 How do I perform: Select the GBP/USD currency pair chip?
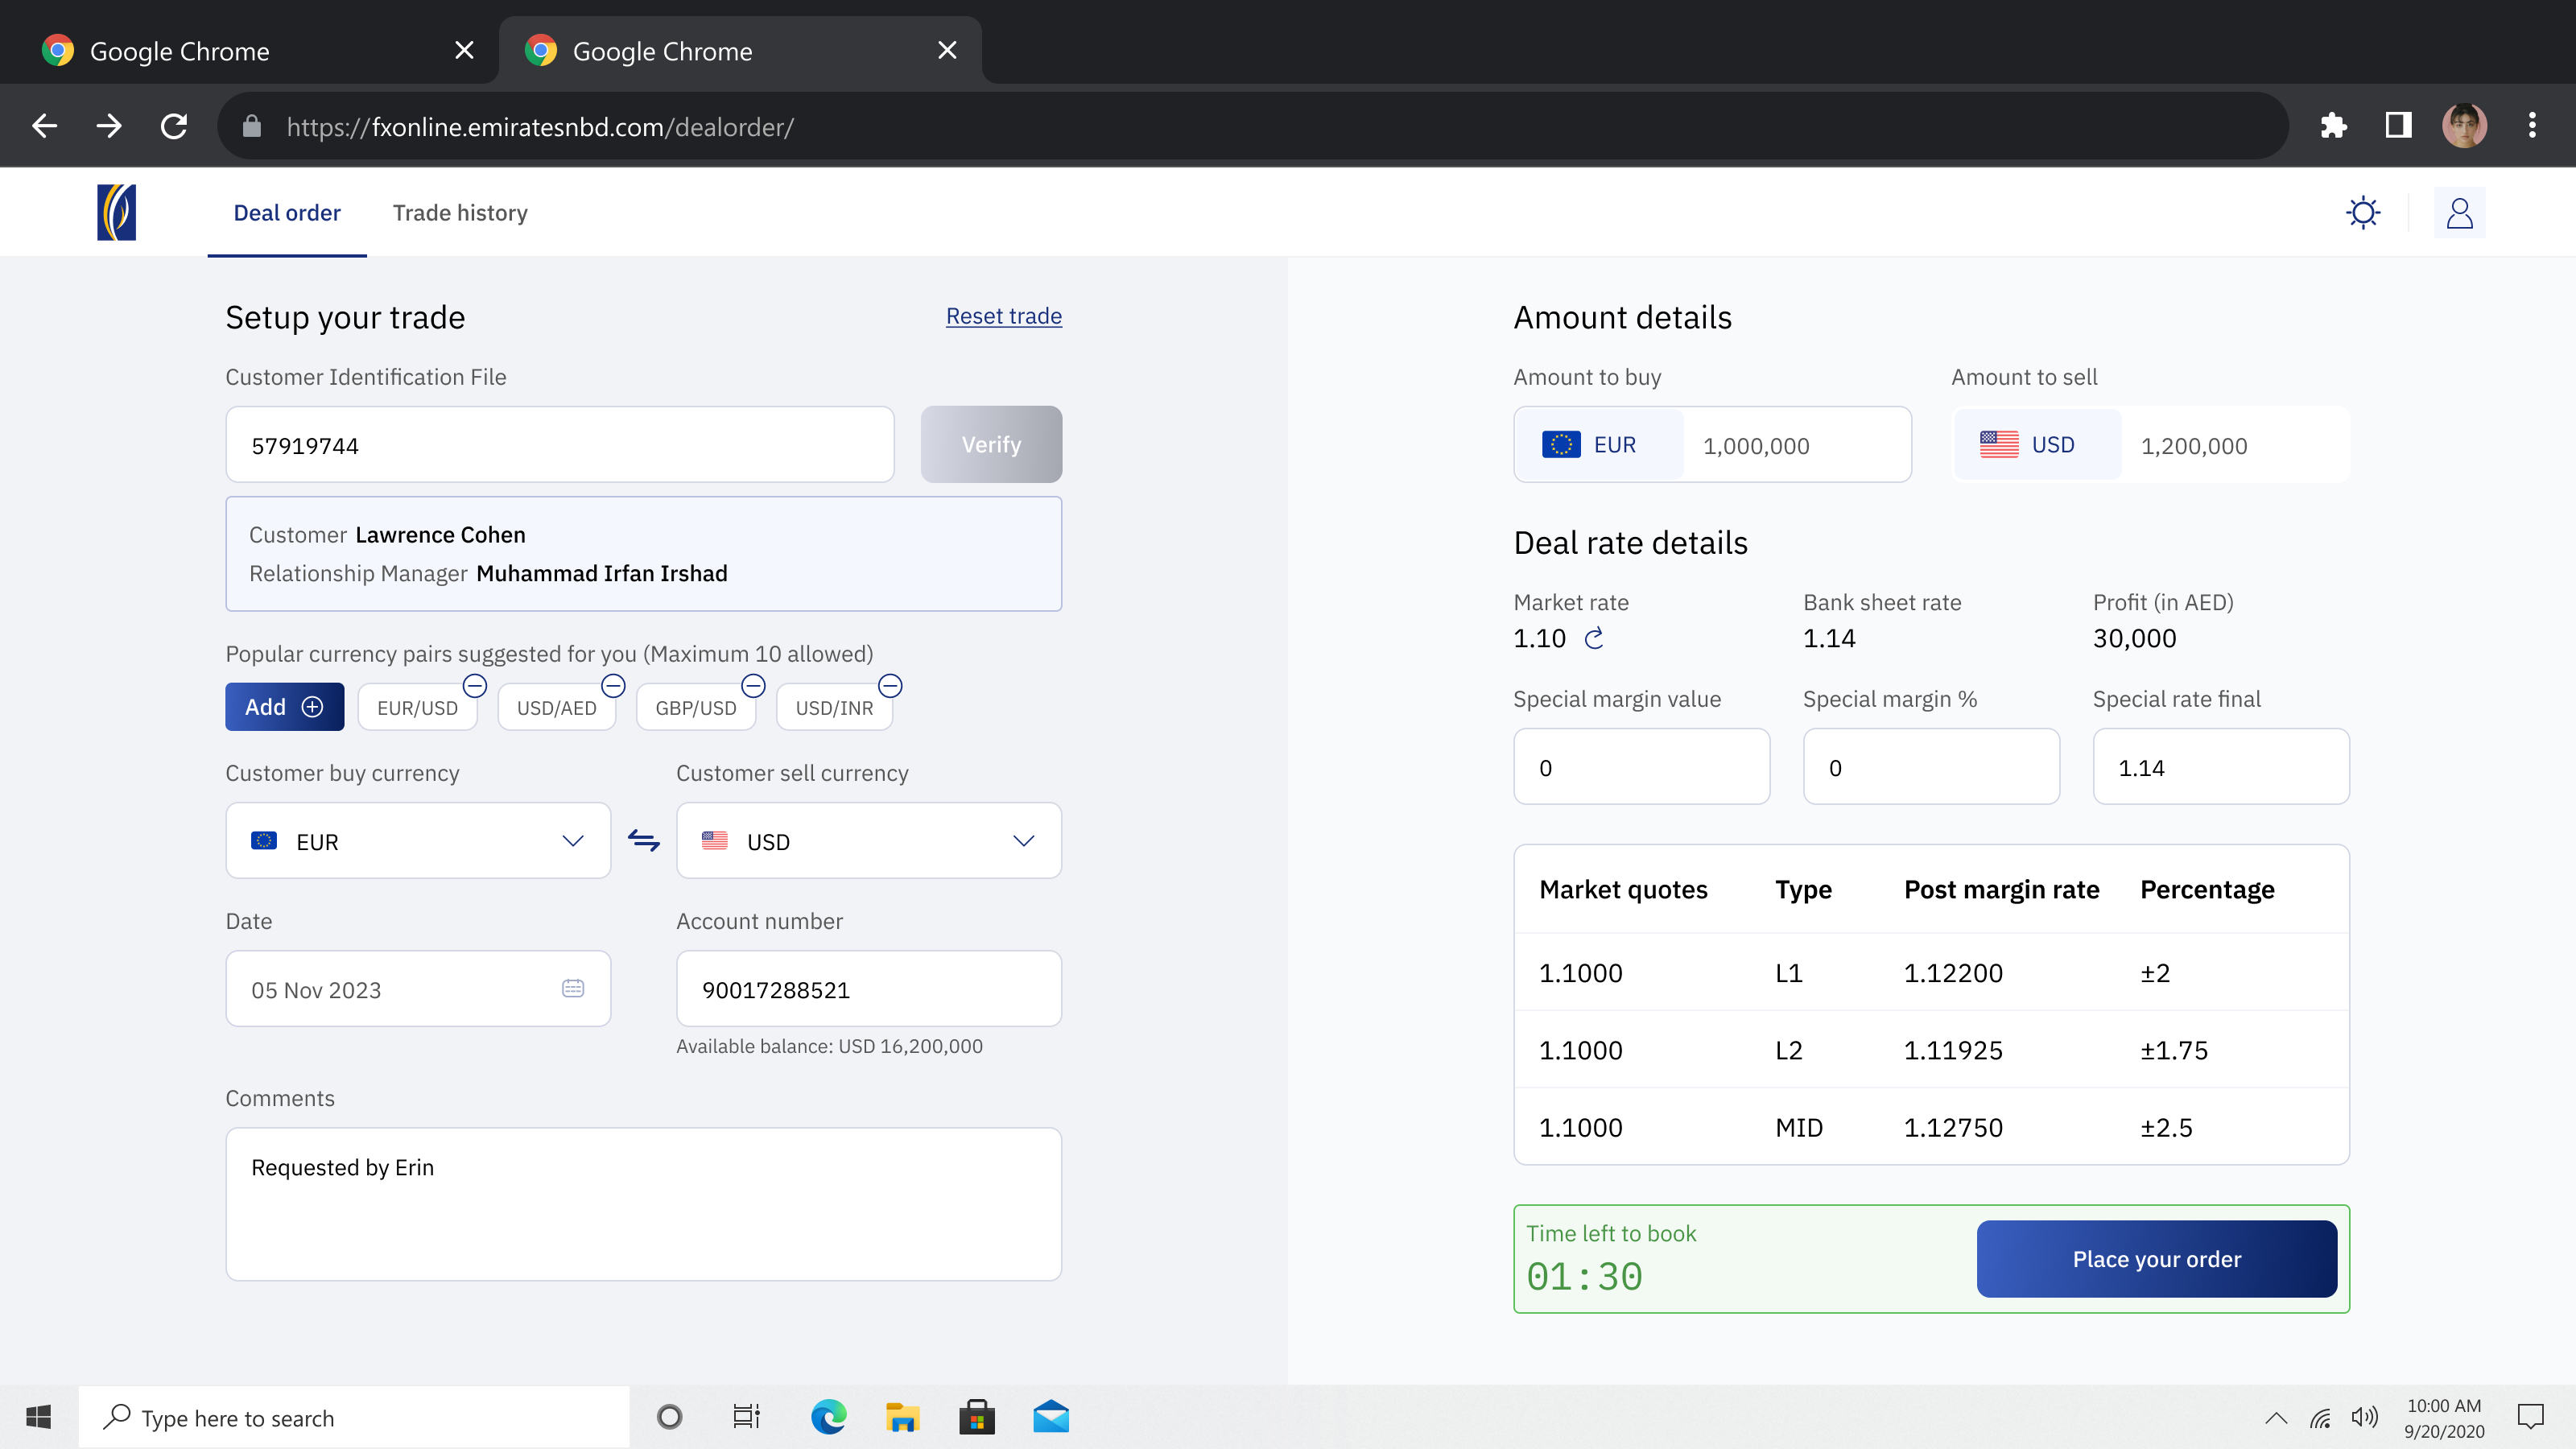(696, 707)
